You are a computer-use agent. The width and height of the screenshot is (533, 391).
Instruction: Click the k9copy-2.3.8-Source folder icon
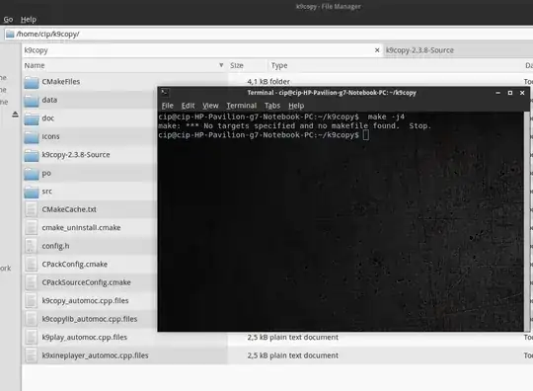(32, 155)
